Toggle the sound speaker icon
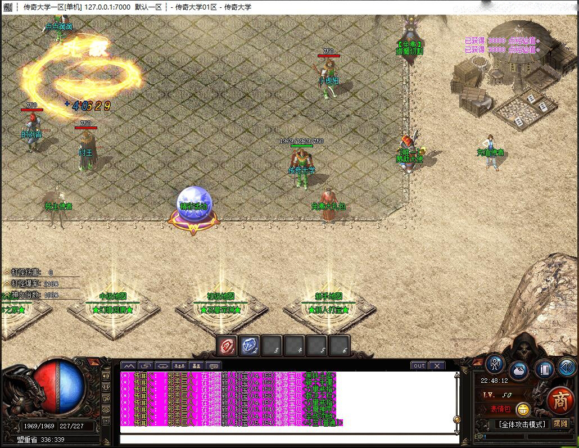 click(x=567, y=366)
